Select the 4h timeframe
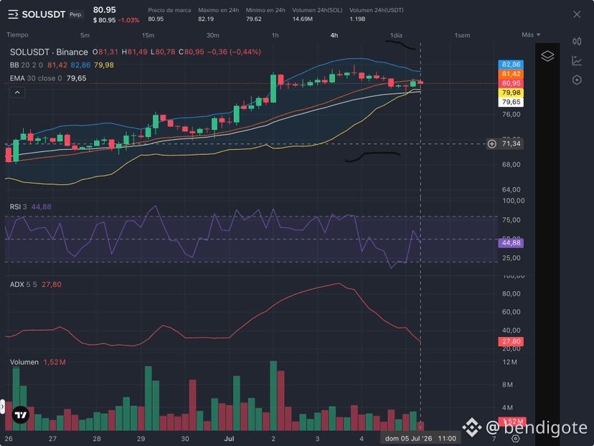The height and width of the screenshot is (446, 594). coord(334,35)
